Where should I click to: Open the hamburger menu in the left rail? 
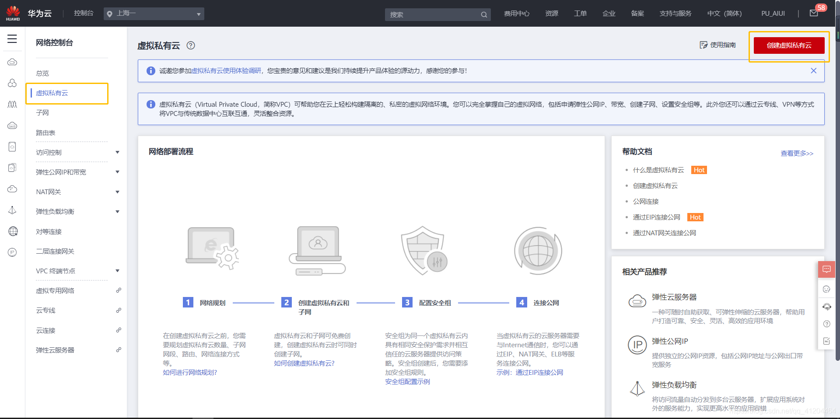pyautogui.click(x=12, y=39)
